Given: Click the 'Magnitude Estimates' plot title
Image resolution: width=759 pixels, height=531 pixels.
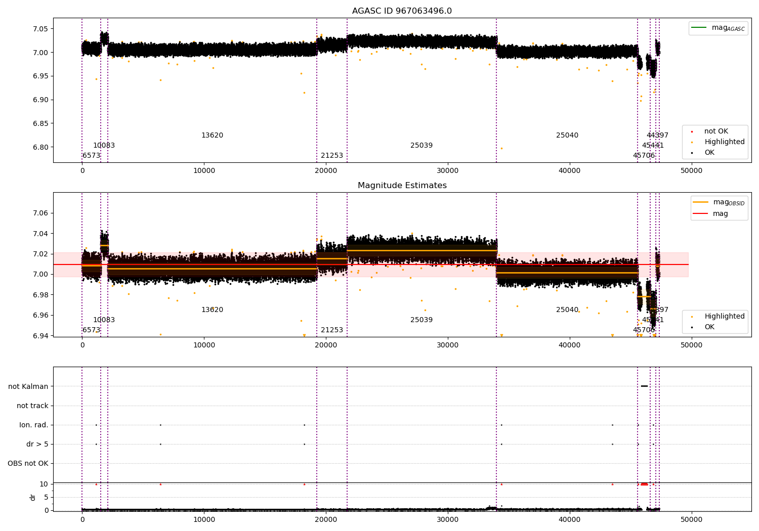Looking at the screenshot, I should click(402, 186).
